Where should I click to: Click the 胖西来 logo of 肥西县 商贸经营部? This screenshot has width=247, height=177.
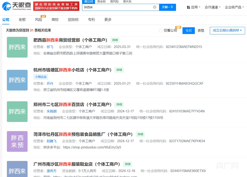(17, 47)
